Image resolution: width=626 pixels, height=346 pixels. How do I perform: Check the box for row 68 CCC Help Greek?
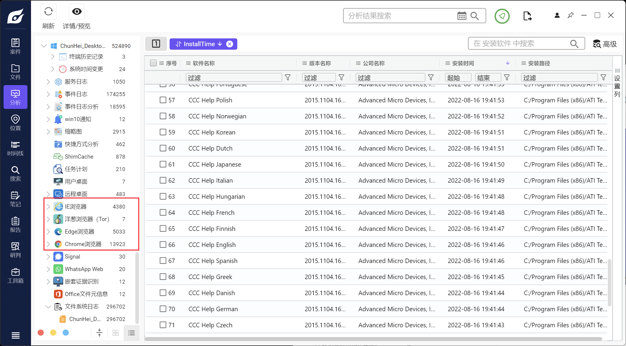163,277
